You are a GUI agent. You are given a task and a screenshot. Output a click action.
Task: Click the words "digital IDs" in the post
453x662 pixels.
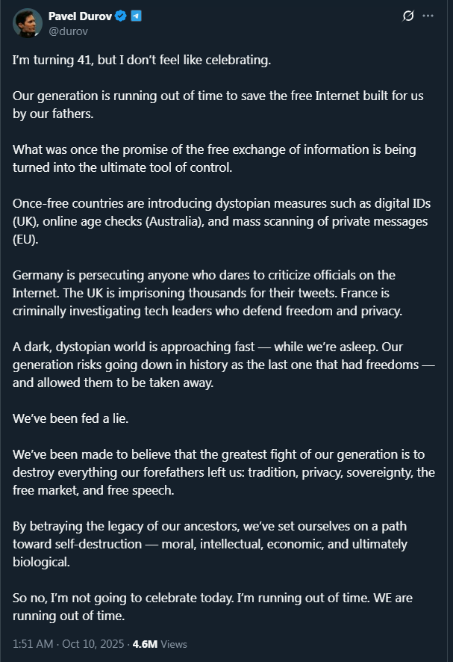tap(405, 203)
